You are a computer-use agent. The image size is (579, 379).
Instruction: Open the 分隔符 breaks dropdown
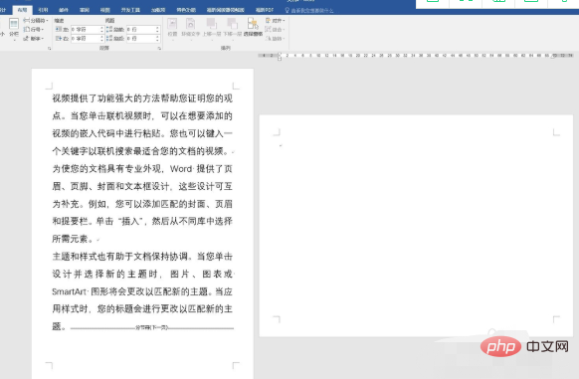(x=36, y=20)
